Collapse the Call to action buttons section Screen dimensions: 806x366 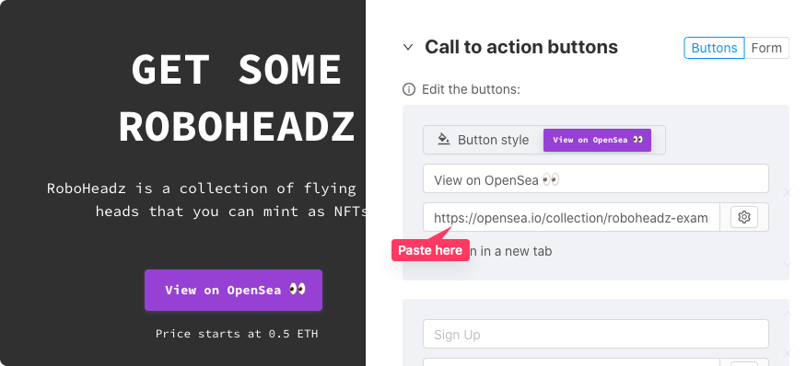(x=408, y=47)
